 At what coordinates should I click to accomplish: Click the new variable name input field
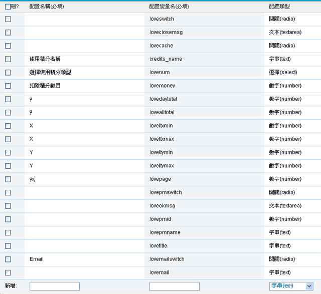click(x=175, y=286)
